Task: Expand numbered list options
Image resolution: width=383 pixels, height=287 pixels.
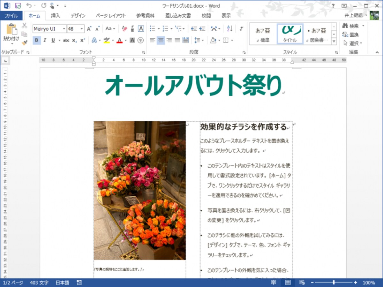Action: (x=171, y=29)
